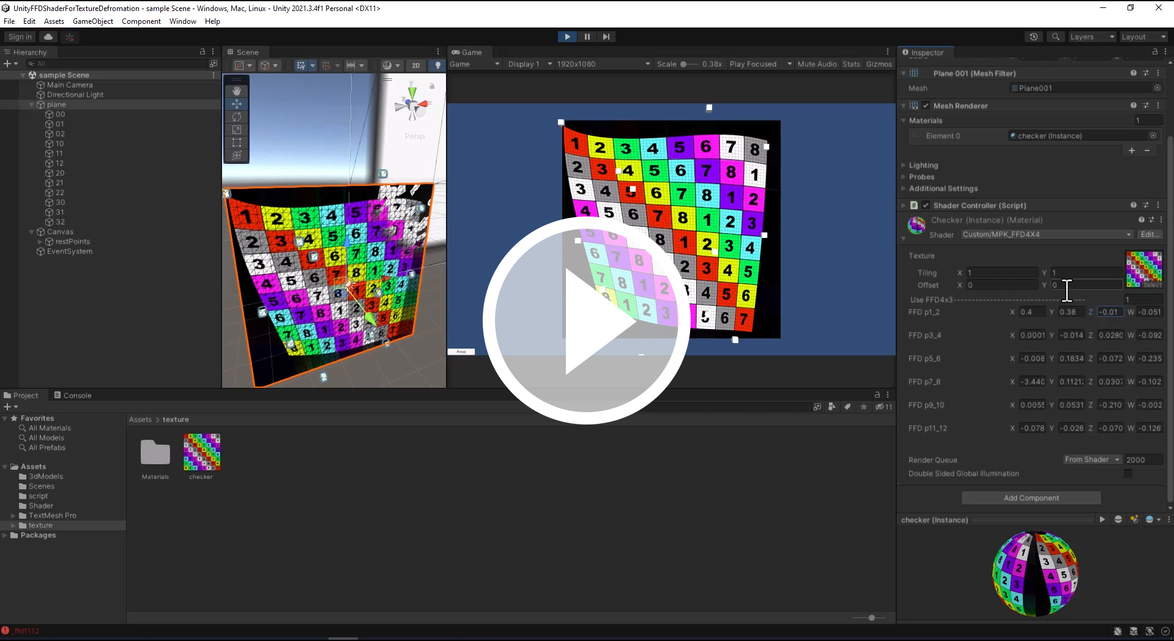The height and width of the screenshot is (641, 1174).
Task: Lock the Hierarchy panel with the padlock icon
Action: (202, 52)
